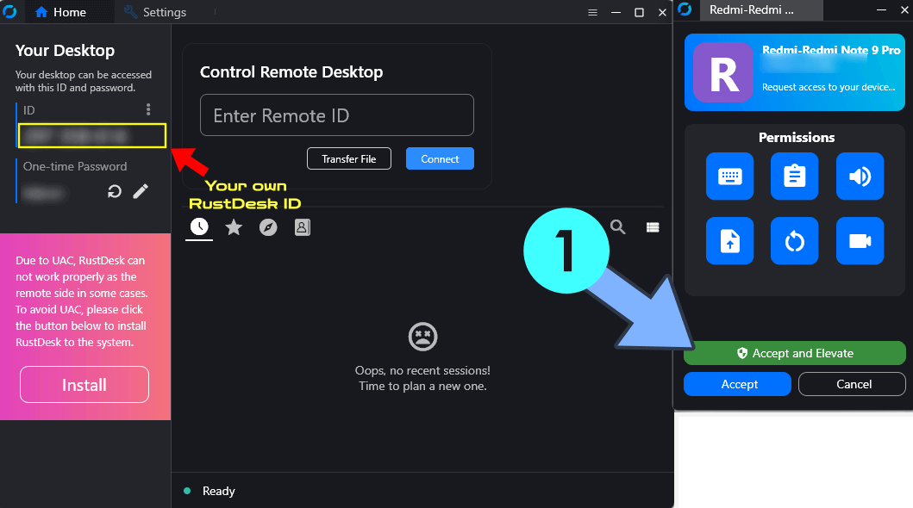Screen dimensions: 913x508
Task: Toggle file transfer permission
Action: (x=729, y=240)
